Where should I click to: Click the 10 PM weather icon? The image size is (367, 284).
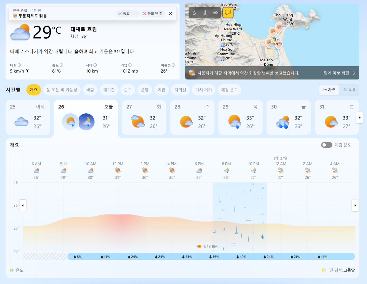coord(254,170)
